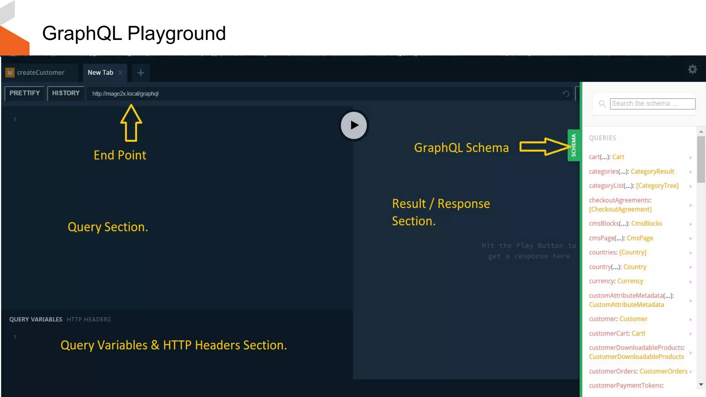Viewport: 706px width, 397px height.
Task: Click the schema scrollbar down arrow
Action: tap(701, 384)
